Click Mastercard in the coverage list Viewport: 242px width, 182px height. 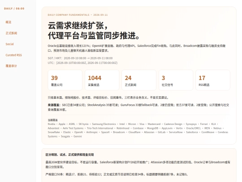[154, 124]
